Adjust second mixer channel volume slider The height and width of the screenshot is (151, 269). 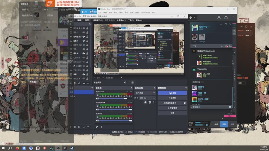131,110
